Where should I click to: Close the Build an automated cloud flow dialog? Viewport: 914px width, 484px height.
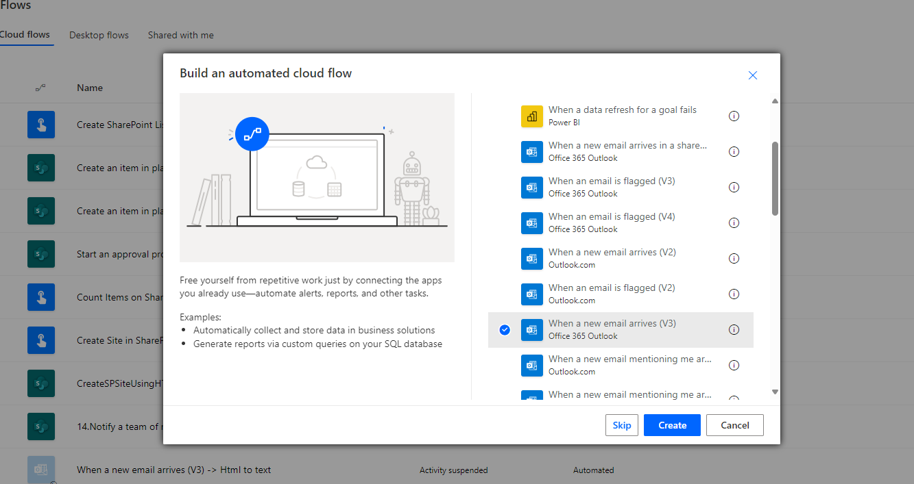click(753, 75)
